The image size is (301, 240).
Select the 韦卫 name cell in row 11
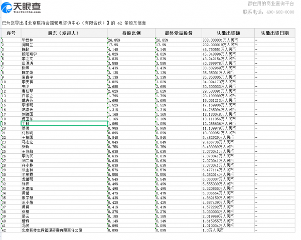tap(64, 87)
